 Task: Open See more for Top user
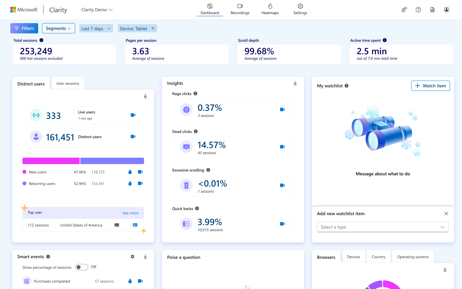[x=130, y=213]
